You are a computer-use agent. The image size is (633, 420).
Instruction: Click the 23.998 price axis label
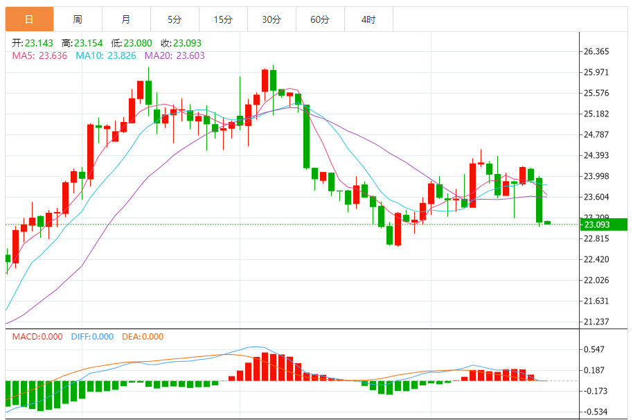point(596,177)
